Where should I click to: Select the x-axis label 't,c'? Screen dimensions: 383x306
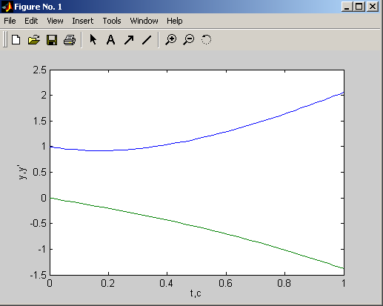(196, 293)
